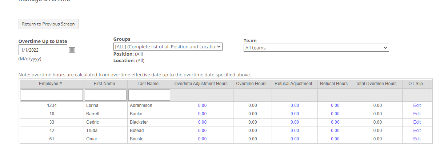Click first name Truda
The height and width of the screenshot is (144, 436).
pos(92,131)
